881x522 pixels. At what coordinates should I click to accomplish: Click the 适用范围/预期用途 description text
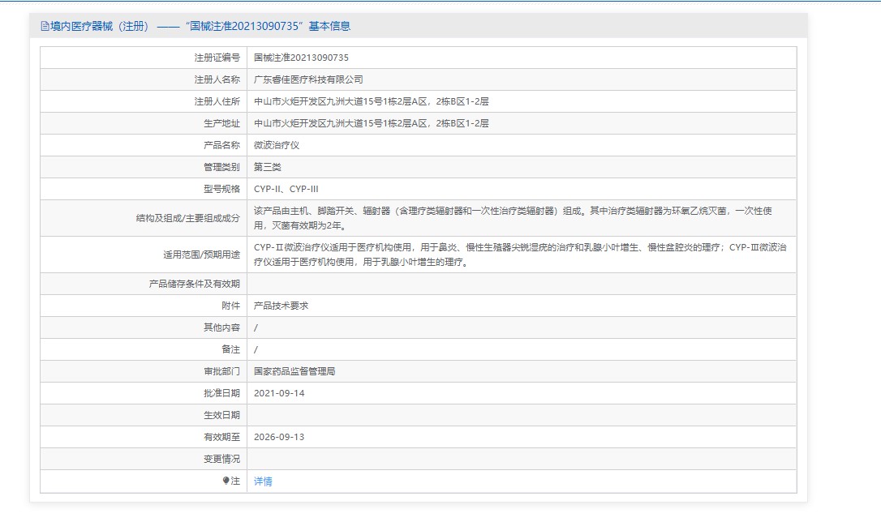519,255
